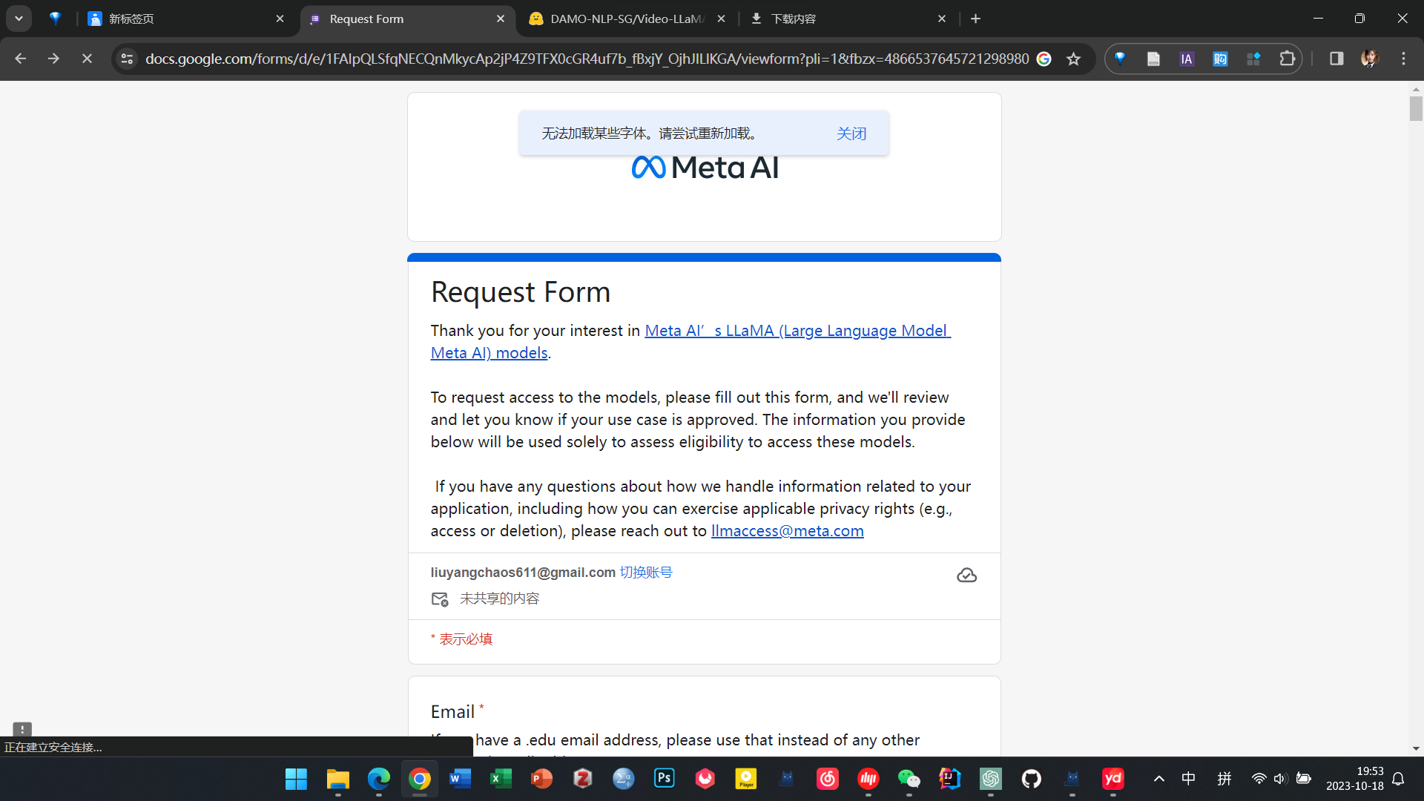Toggle the browser side panel
The width and height of the screenshot is (1424, 801).
click(x=1336, y=59)
